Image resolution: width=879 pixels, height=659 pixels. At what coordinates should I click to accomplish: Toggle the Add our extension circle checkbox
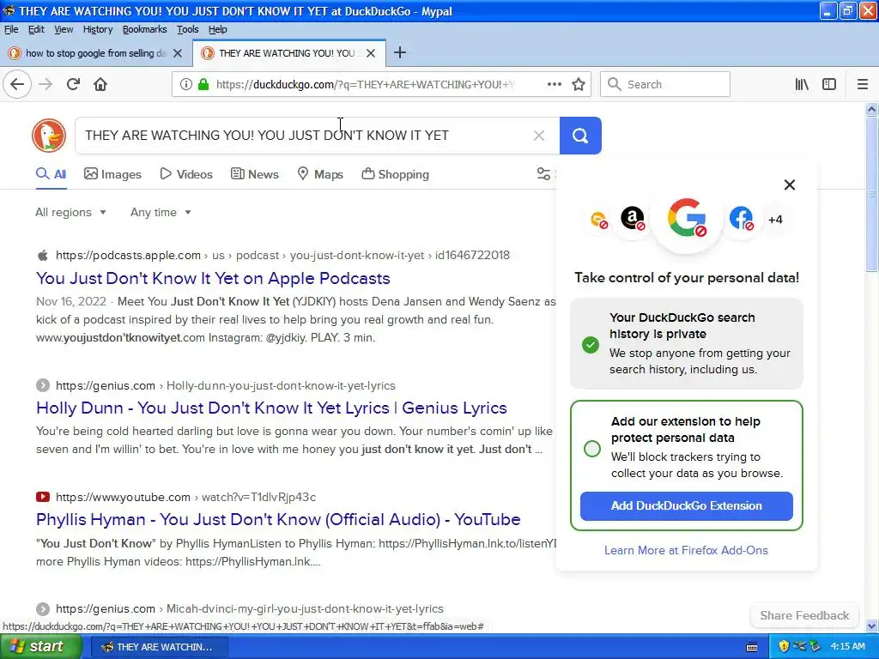click(592, 448)
